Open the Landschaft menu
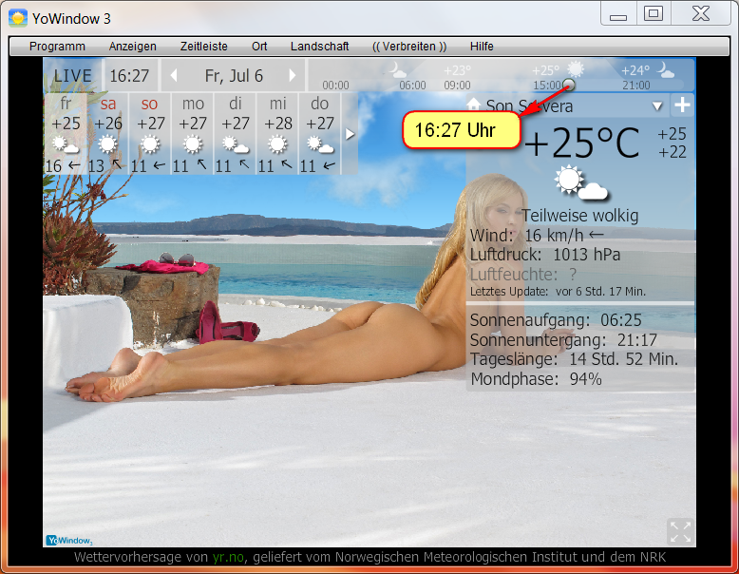739x574 pixels. [x=319, y=47]
